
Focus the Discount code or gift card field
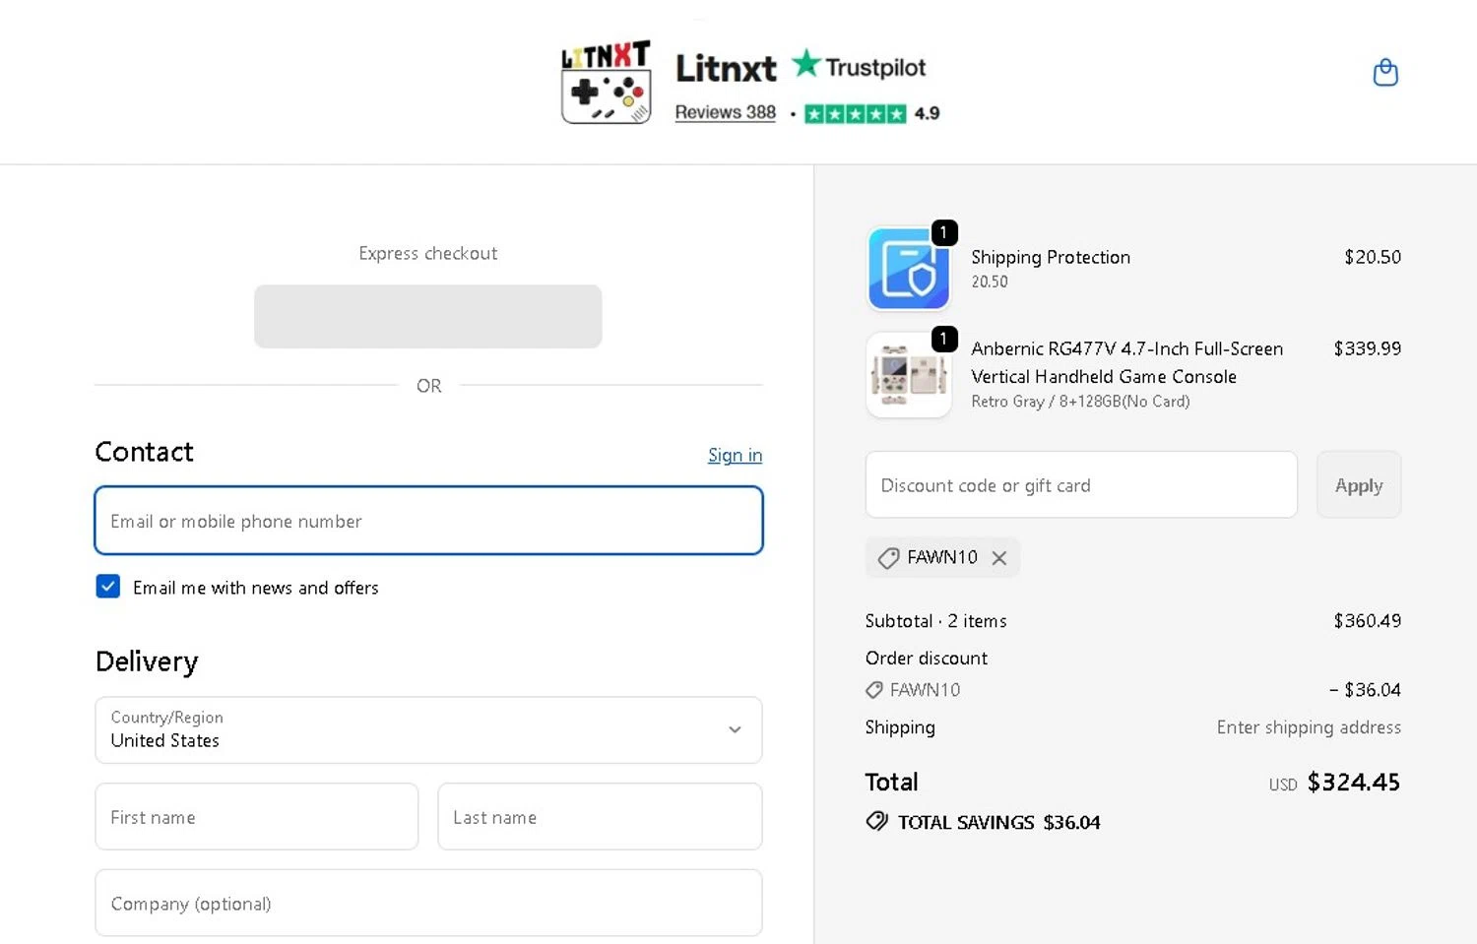[x=1081, y=484]
